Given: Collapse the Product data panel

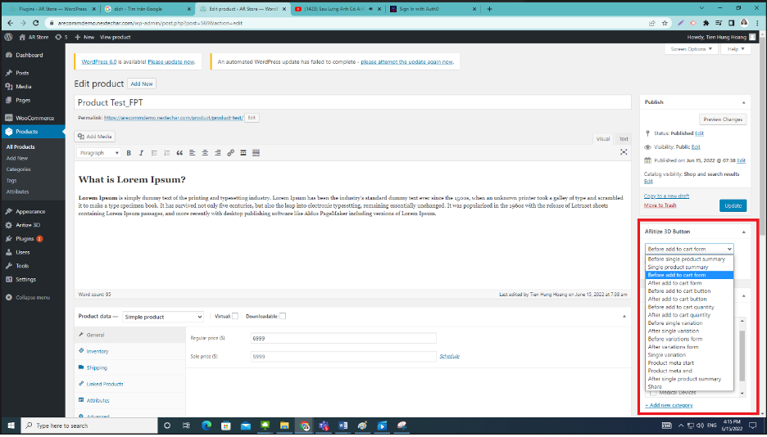Looking at the screenshot, I should tap(624, 317).
